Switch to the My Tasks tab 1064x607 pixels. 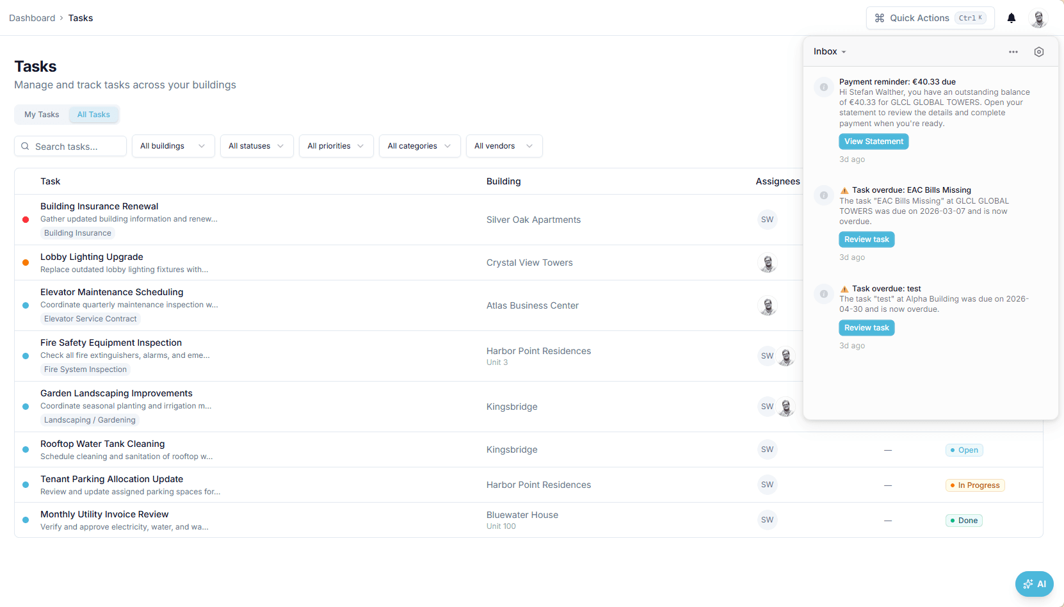tap(42, 115)
